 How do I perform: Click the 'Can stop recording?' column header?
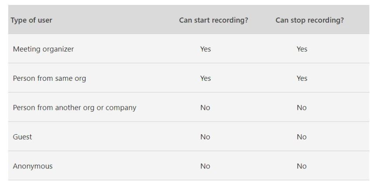tap(309, 20)
